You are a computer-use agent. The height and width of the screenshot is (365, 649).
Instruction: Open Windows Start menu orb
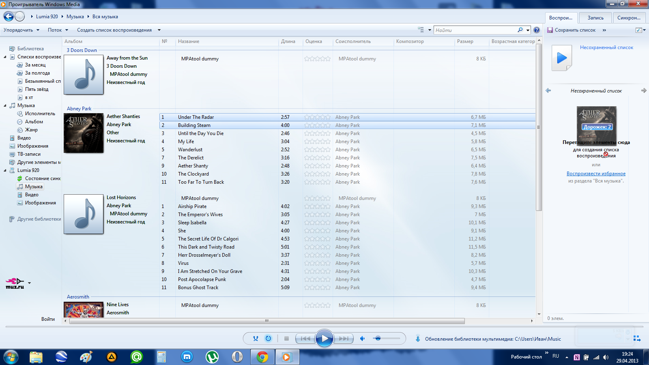coord(11,357)
